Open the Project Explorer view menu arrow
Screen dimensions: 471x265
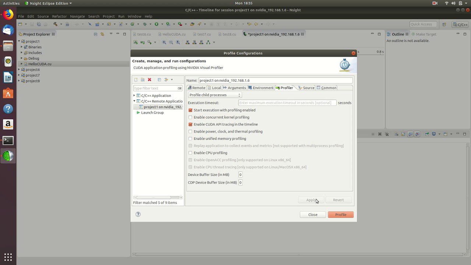[111, 34]
